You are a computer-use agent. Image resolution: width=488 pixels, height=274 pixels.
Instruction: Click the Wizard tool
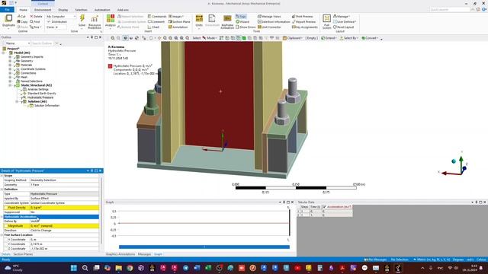(x=242, y=22)
